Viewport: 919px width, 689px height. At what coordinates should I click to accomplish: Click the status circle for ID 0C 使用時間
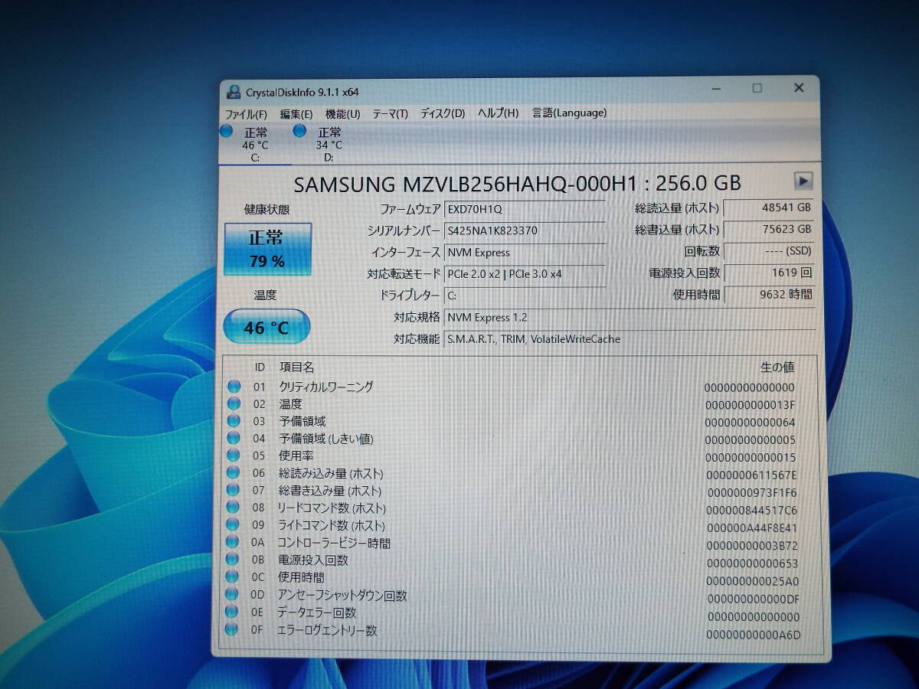233,577
